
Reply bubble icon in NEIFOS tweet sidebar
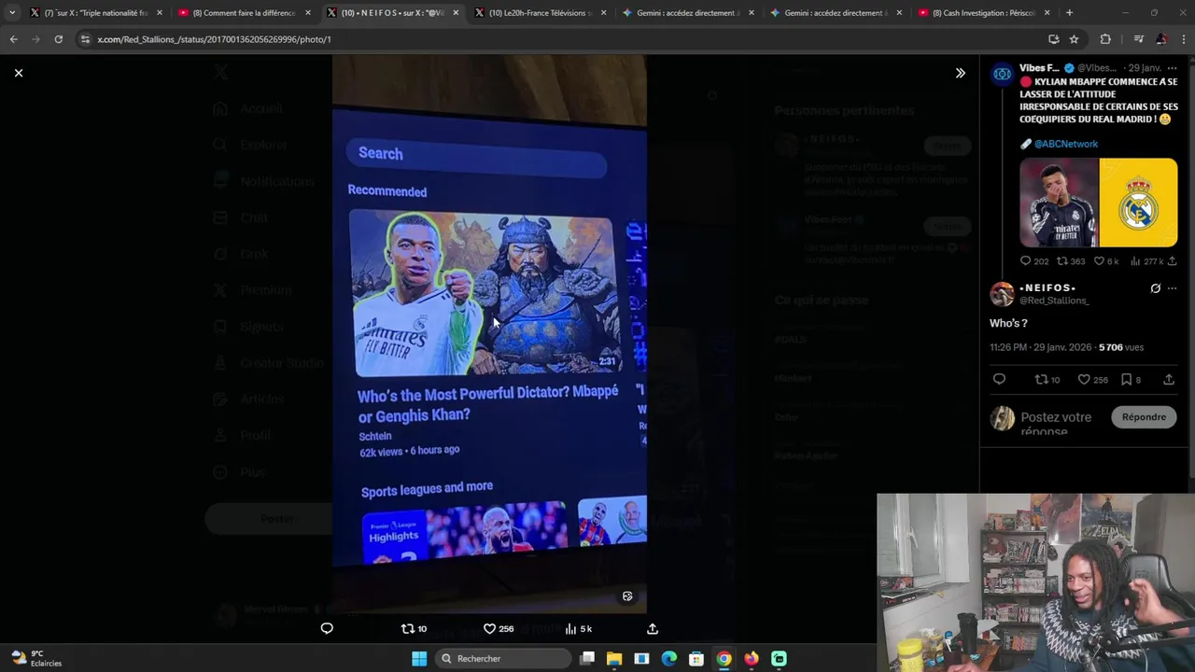point(999,379)
